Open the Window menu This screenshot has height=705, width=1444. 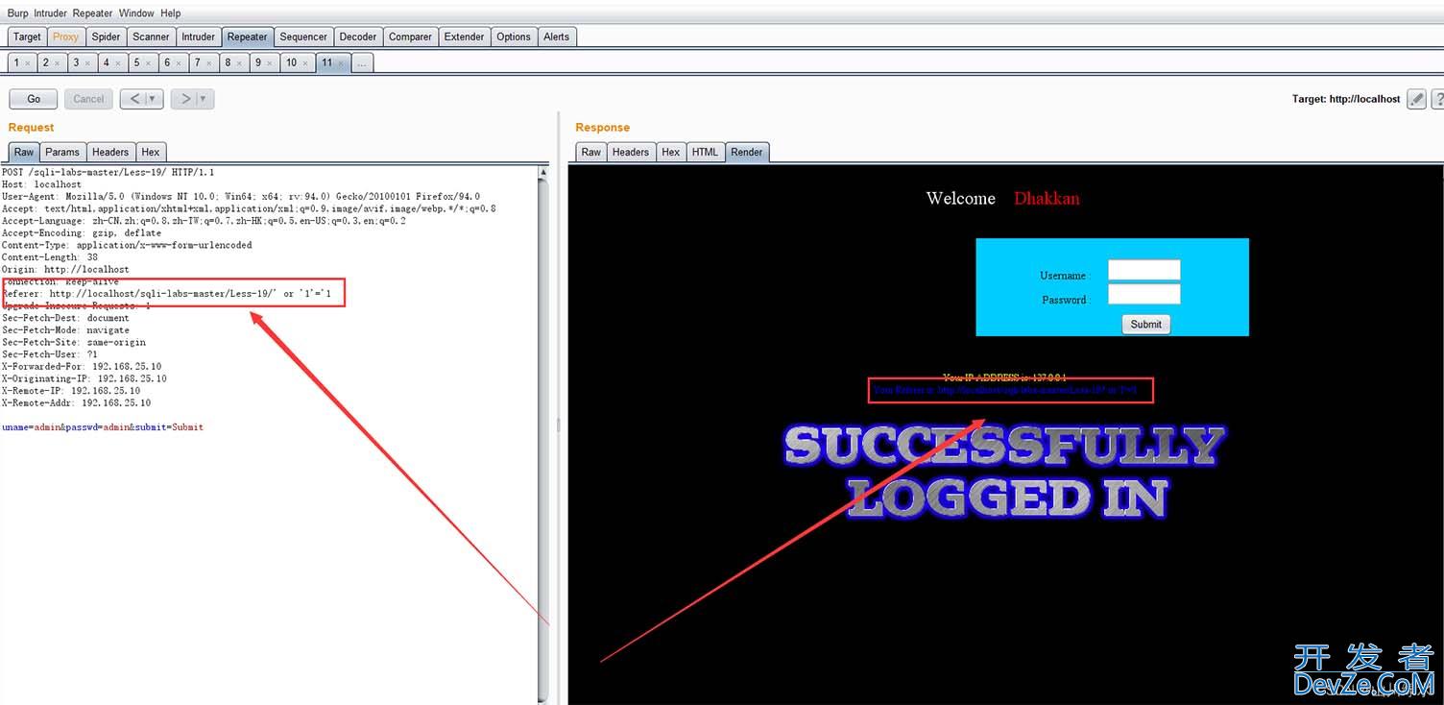[136, 13]
